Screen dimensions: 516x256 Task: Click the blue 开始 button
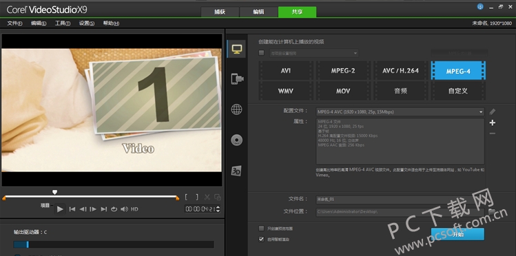click(x=457, y=234)
